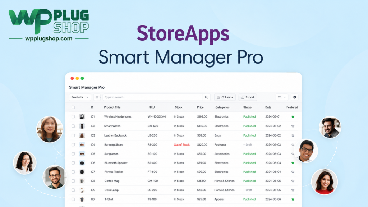The height and width of the screenshot is (207, 368).
Task: Sort by the ID column header
Action: [92, 107]
